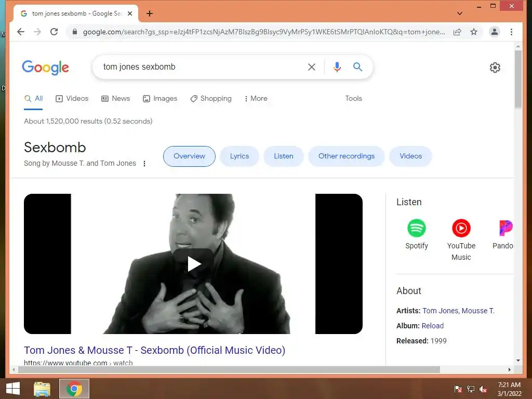Image resolution: width=532 pixels, height=399 pixels.
Task: Click the lock icon in the address bar
Action: [x=75, y=32]
